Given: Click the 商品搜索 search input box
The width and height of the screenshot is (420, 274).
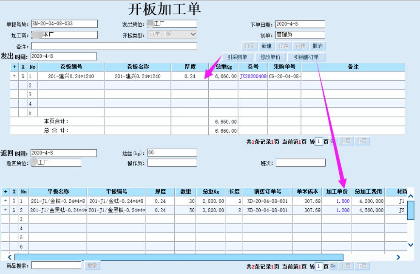Looking at the screenshot, I should tap(56, 265).
